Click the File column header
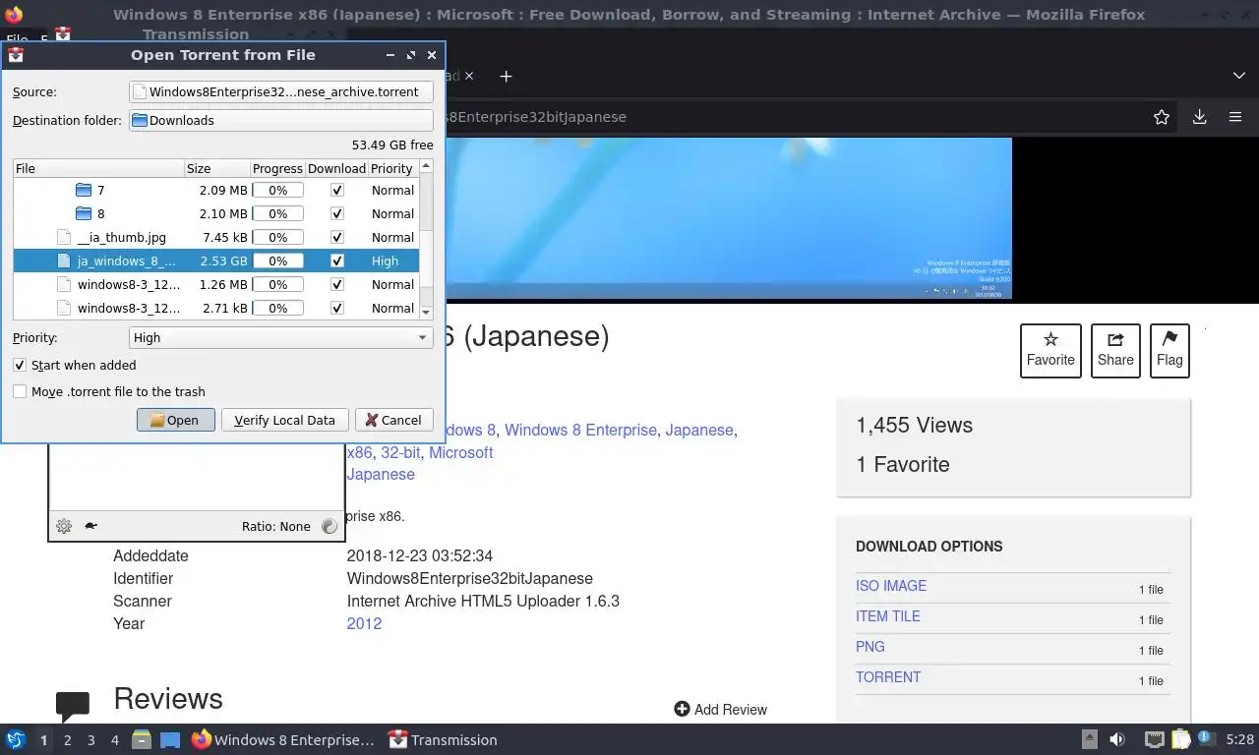 98,168
